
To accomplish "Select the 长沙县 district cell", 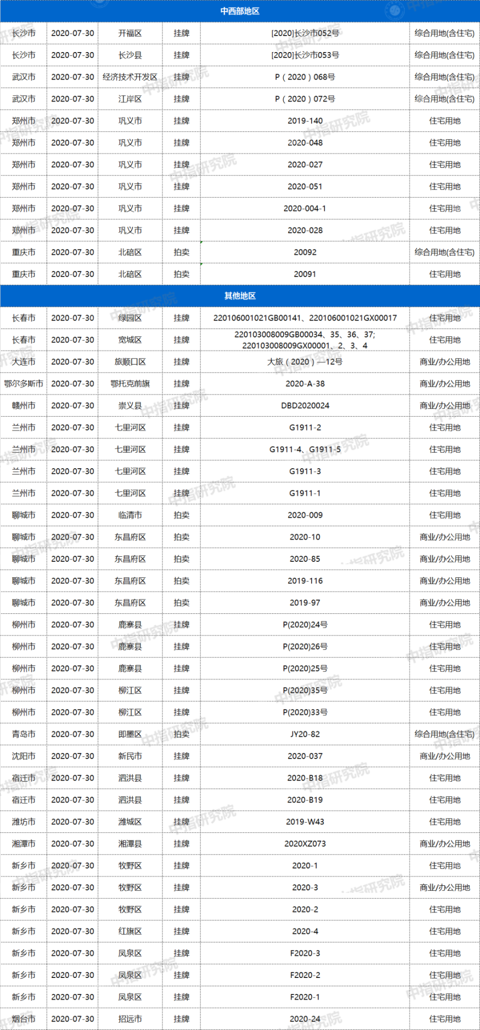I will tap(130, 55).
